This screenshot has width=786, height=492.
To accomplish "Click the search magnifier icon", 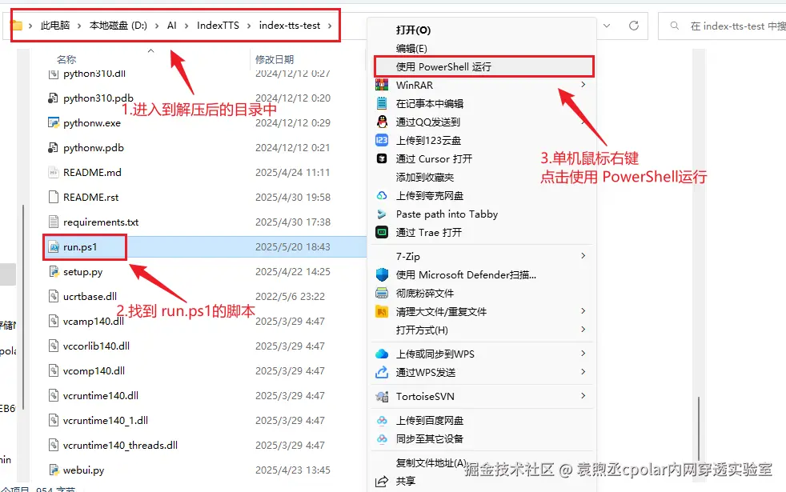I will tap(675, 26).
